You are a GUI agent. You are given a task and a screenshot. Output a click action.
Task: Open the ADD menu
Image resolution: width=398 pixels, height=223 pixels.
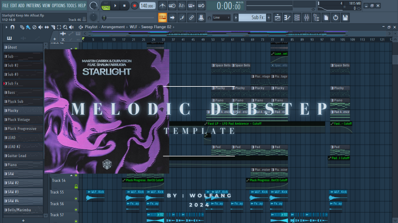coord(21,6)
